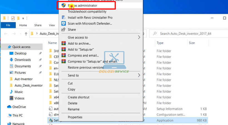Sort by the Size column header
The width and height of the screenshot is (228, 125).
click(x=192, y=43)
